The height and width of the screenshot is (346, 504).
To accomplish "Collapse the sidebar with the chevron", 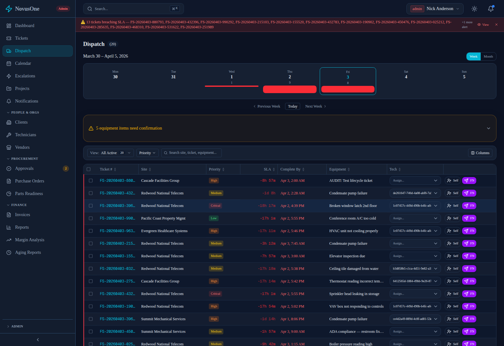I will click(x=38, y=340).
